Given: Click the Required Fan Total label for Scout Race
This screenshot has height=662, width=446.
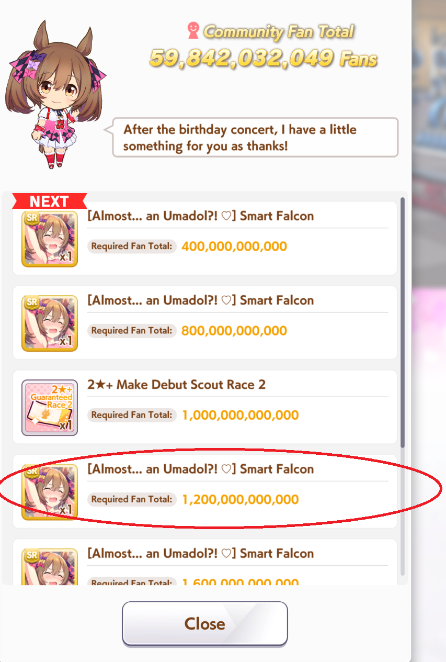Looking at the screenshot, I should [x=132, y=415].
